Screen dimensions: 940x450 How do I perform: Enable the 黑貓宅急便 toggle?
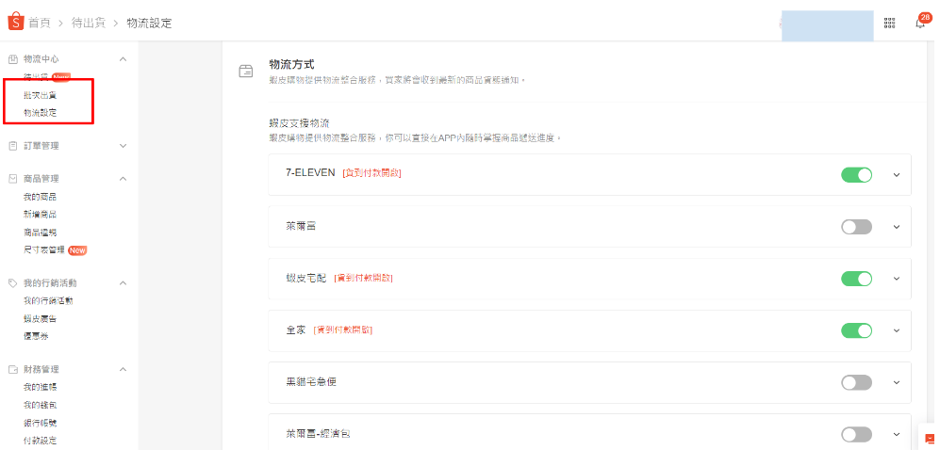(x=856, y=382)
